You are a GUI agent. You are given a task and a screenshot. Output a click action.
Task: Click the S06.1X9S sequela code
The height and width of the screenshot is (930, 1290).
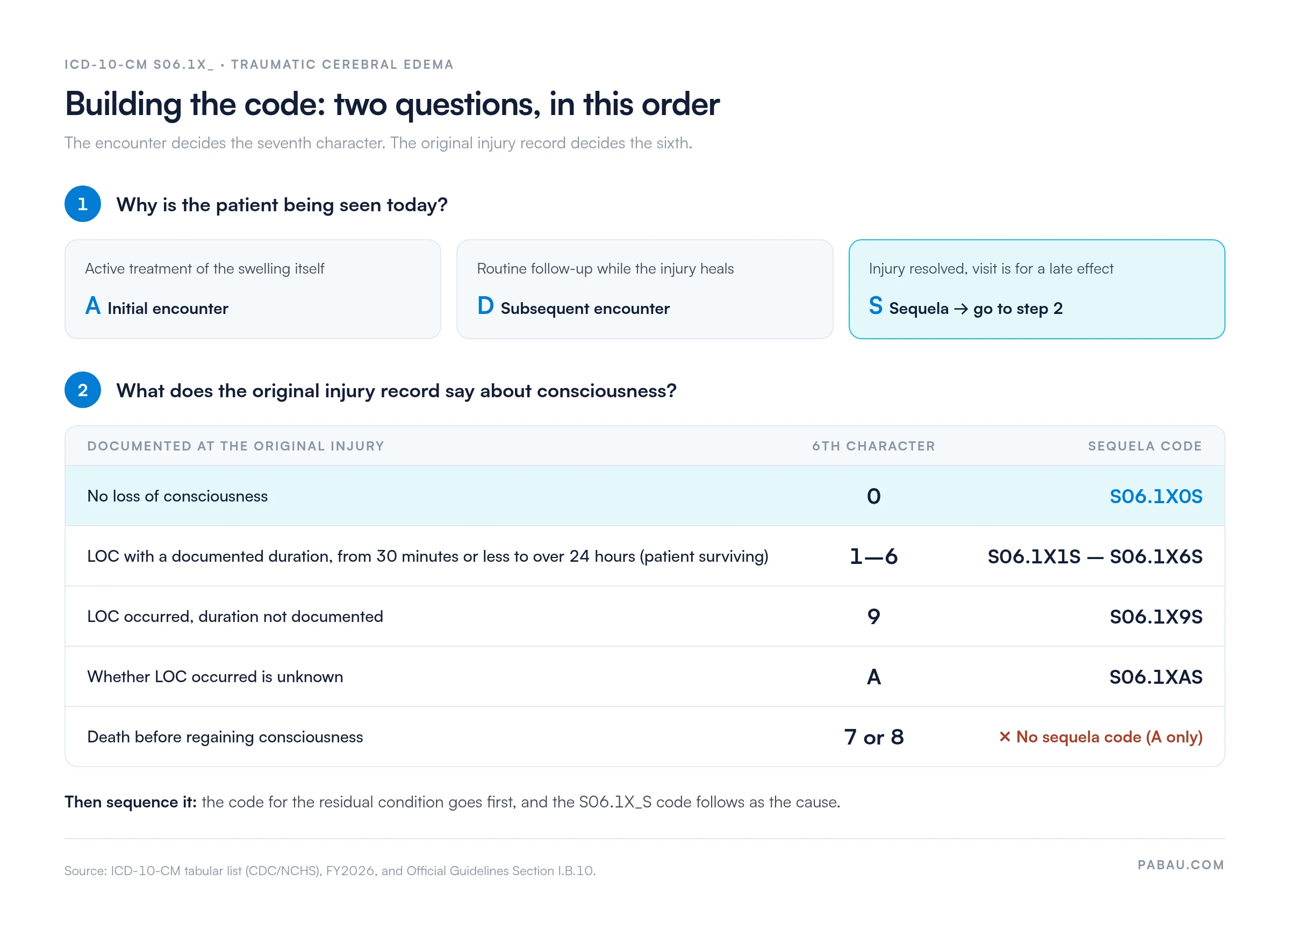(1156, 616)
